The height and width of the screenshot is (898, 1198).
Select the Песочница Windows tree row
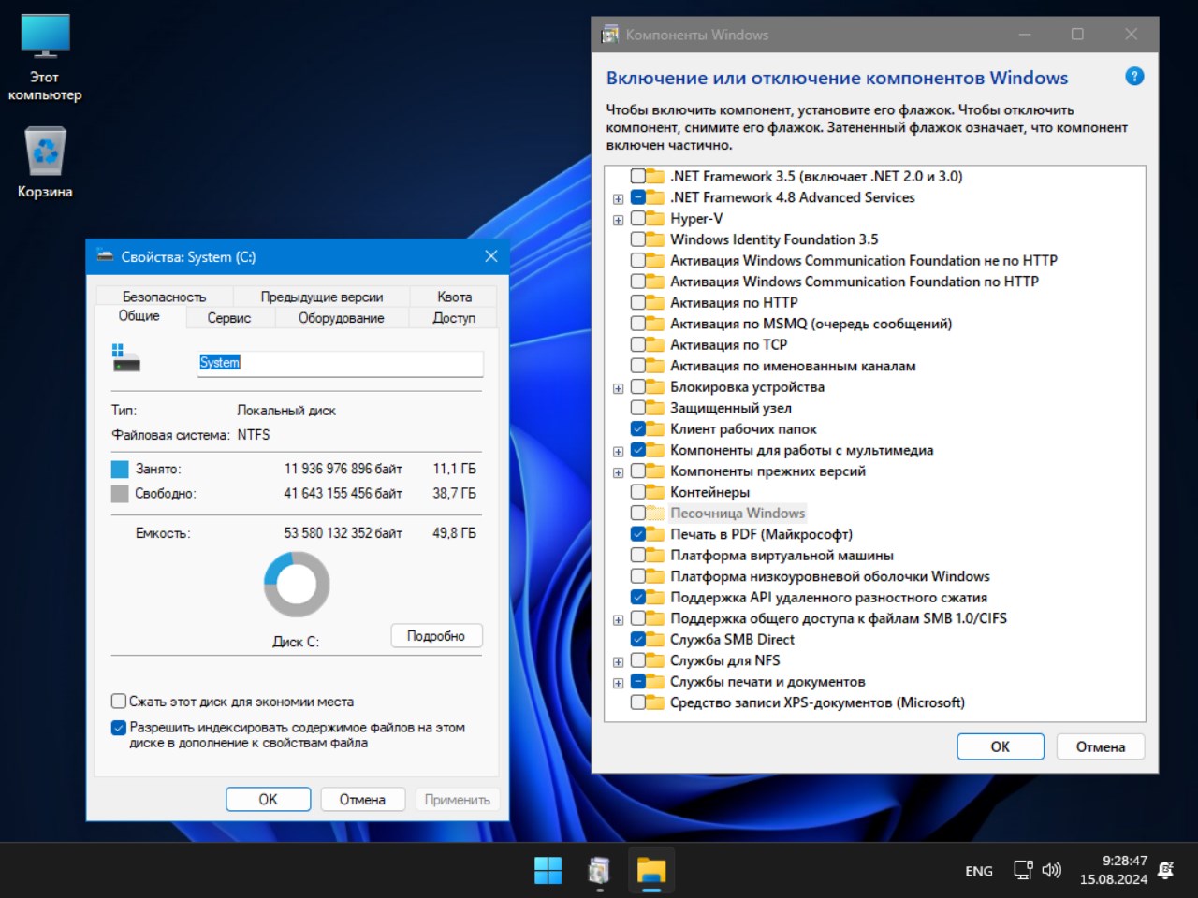click(738, 513)
